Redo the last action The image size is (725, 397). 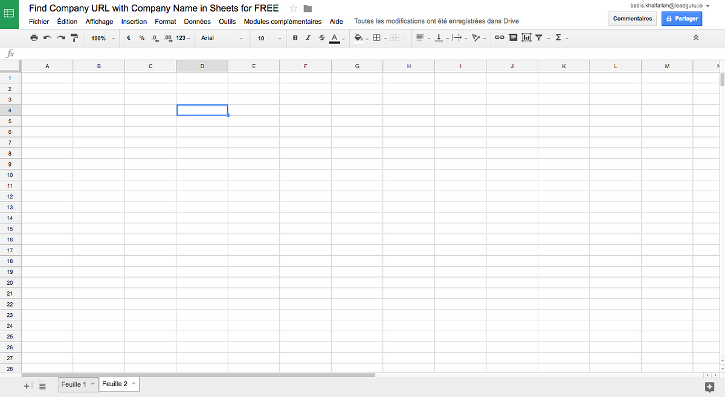pyautogui.click(x=61, y=38)
